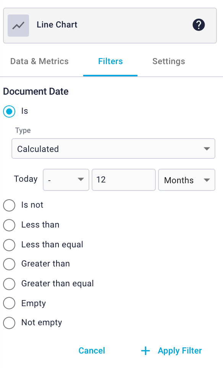Click the Line Chart icon
The width and height of the screenshot is (223, 368).
click(x=18, y=25)
